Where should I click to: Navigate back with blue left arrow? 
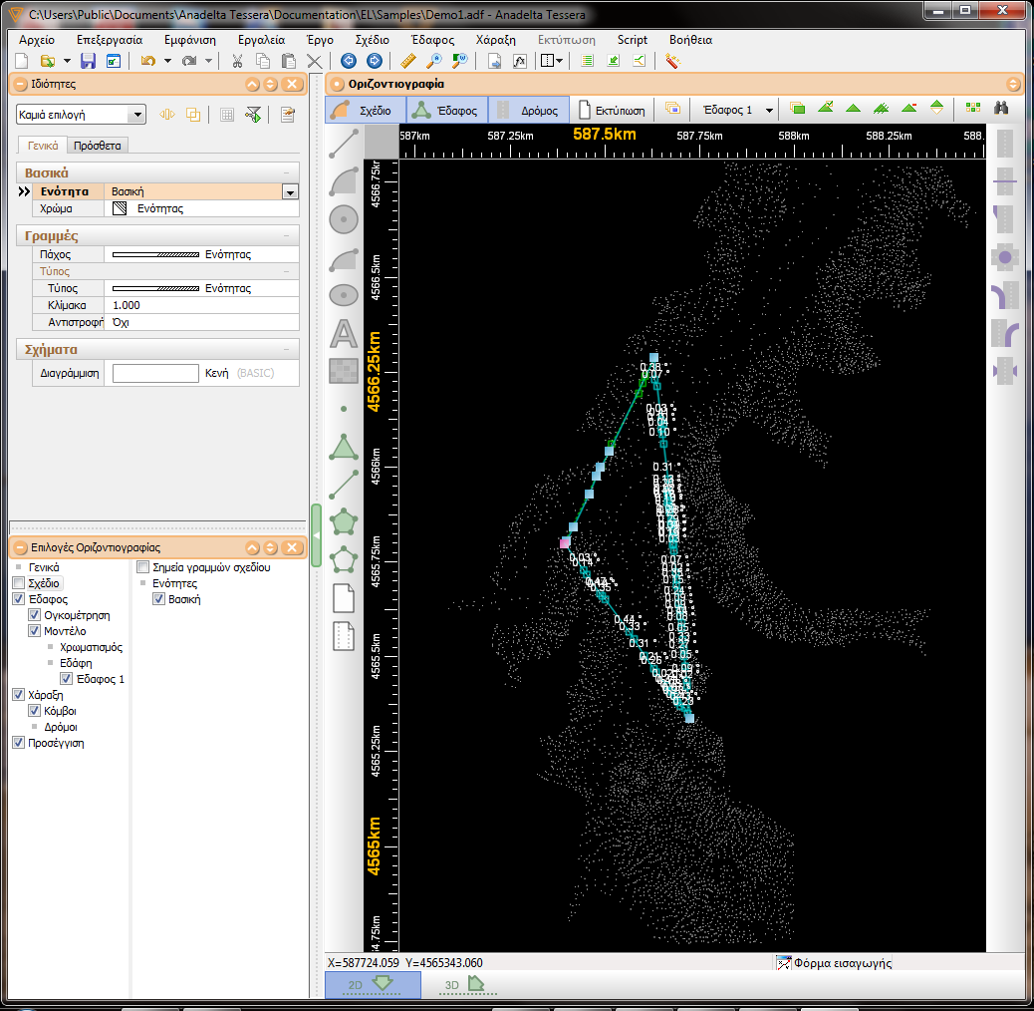pos(349,62)
